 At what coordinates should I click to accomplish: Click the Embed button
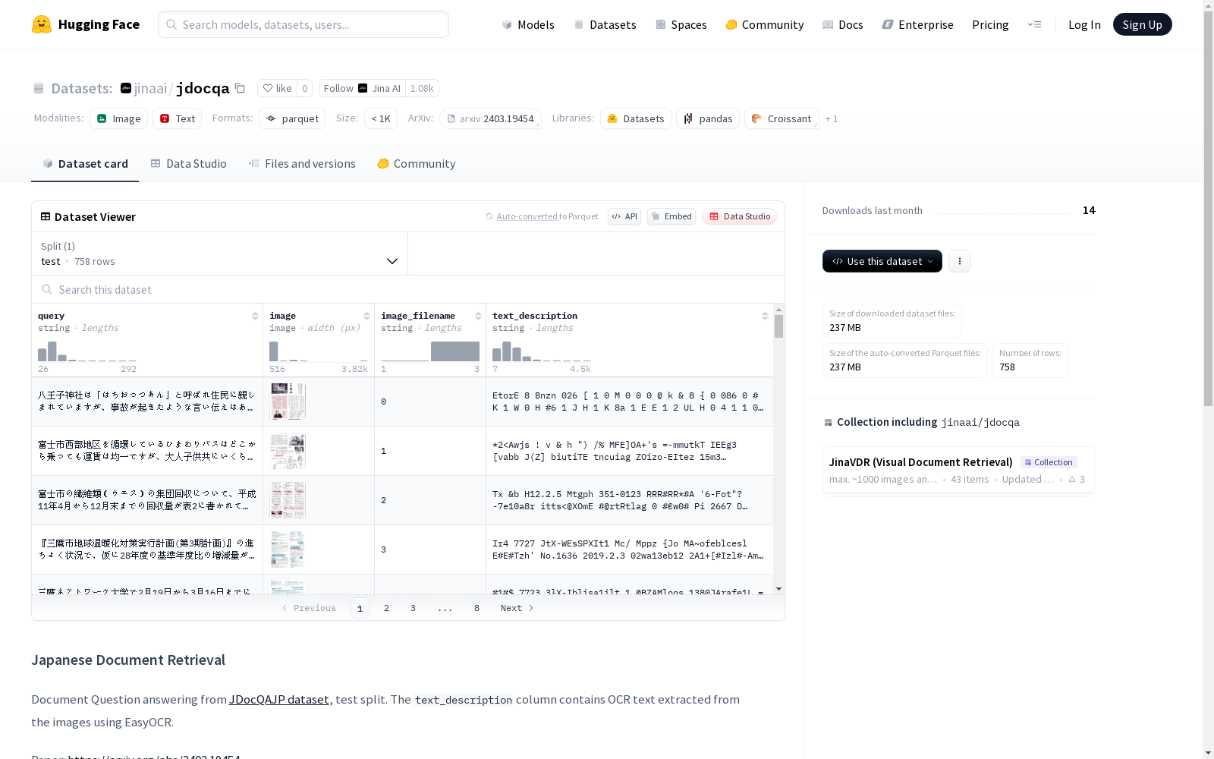coord(671,216)
